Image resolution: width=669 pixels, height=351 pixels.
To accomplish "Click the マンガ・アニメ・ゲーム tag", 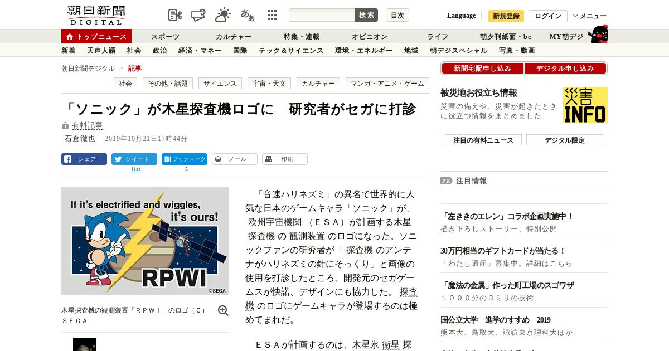I will [x=387, y=84].
